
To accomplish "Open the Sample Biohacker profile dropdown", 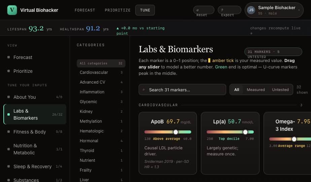I will (274, 10).
